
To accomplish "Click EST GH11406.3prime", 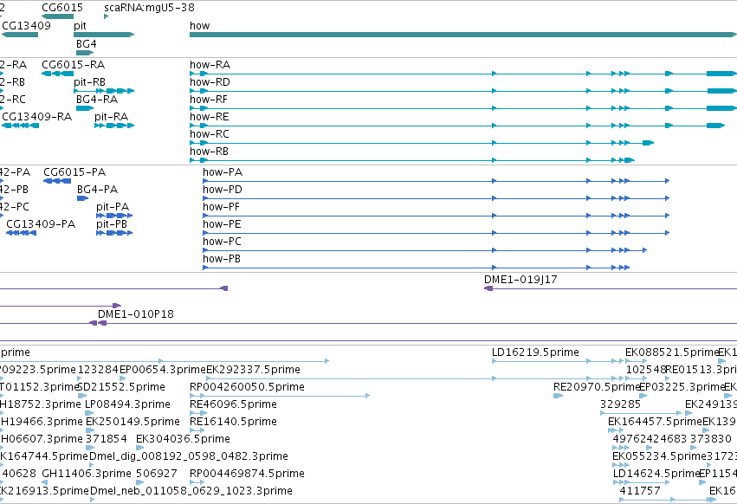I will tap(45, 482).
